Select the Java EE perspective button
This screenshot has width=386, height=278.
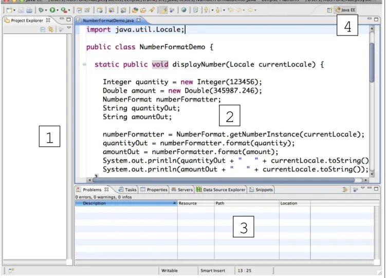click(345, 10)
